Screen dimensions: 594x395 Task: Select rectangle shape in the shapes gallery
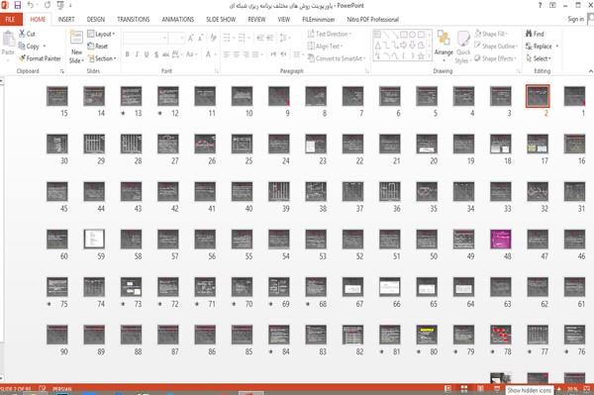pos(403,35)
